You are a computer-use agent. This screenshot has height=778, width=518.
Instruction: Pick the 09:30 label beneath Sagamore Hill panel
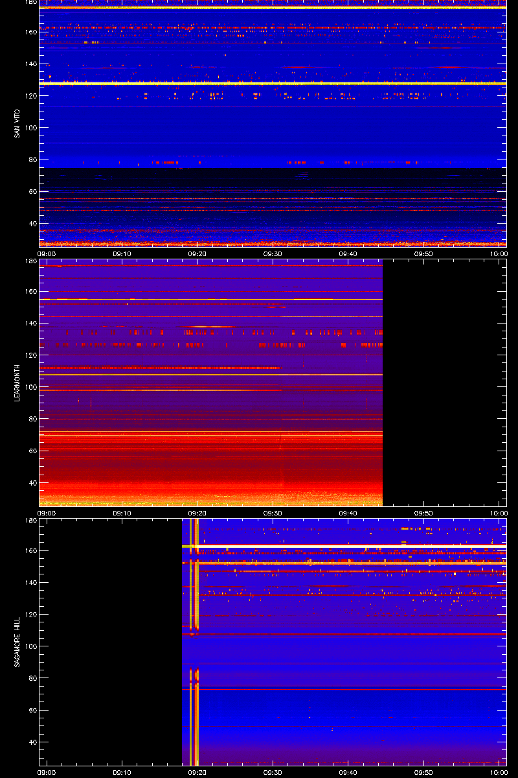coord(273,773)
